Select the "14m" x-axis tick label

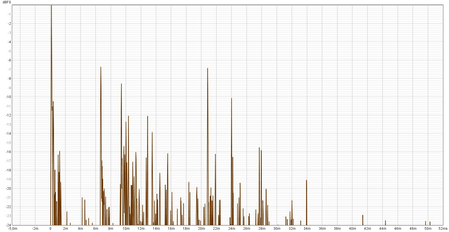[156, 229]
